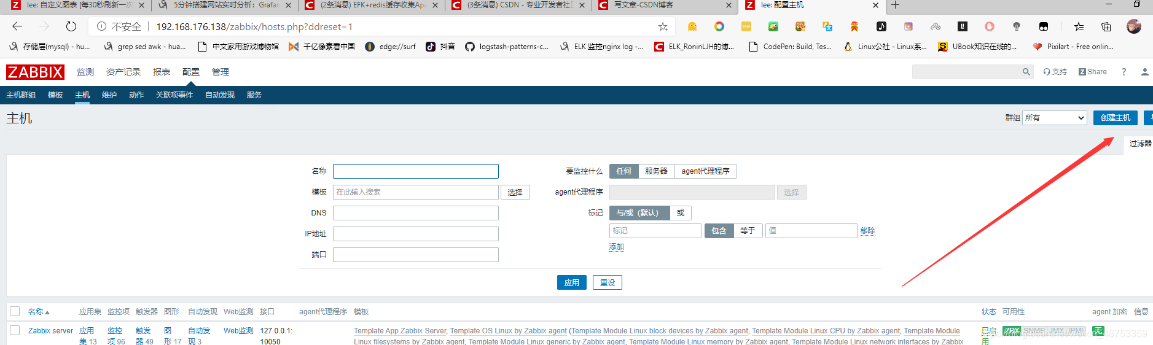Open the 管理 top menu

pyautogui.click(x=221, y=72)
